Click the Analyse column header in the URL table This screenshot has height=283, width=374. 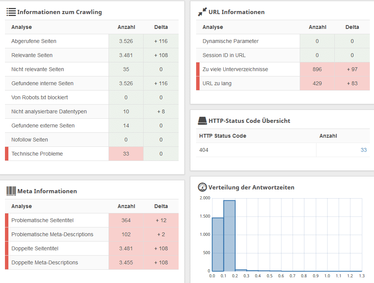[213, 27]
